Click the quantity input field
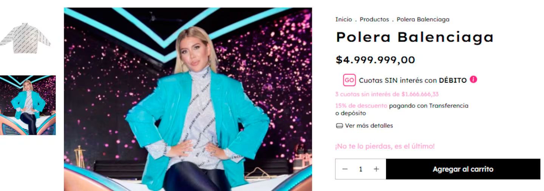544x191 pixels. click(x=360, y=169)
